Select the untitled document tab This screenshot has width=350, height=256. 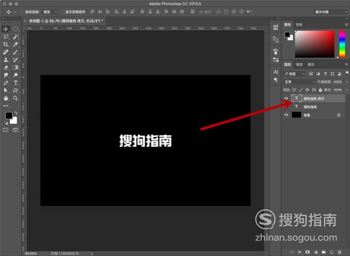click(66, 21)
